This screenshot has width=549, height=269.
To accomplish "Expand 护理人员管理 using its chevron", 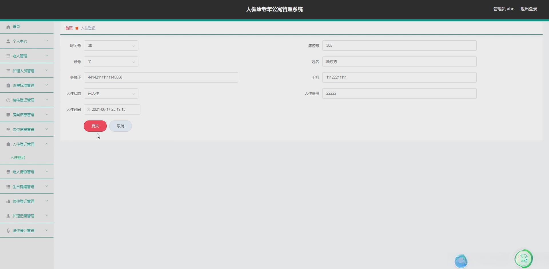I will (47, 70).
